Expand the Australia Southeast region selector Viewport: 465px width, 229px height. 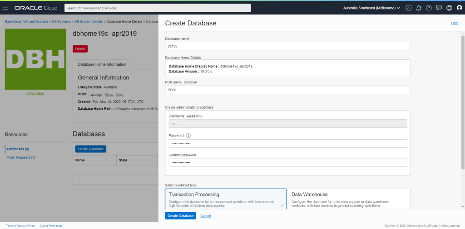(371, 8)
